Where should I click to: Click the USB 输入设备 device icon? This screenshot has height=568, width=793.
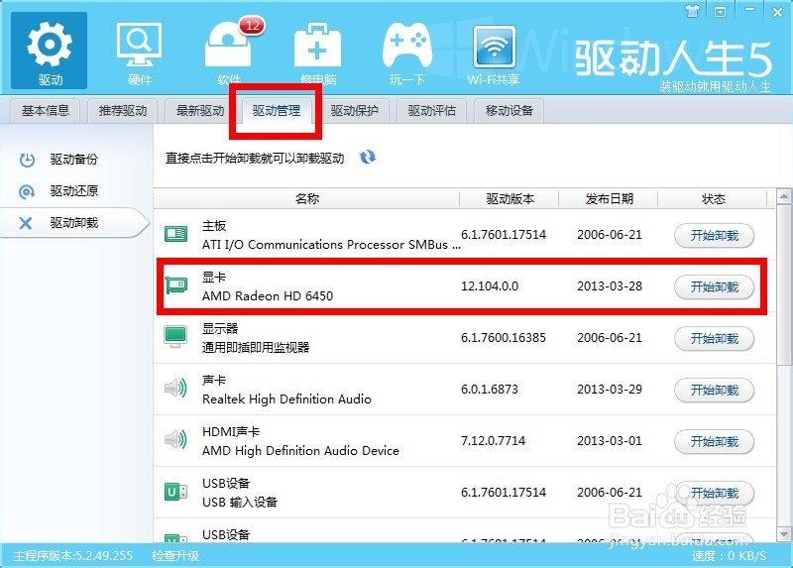(x=175, y=491)
